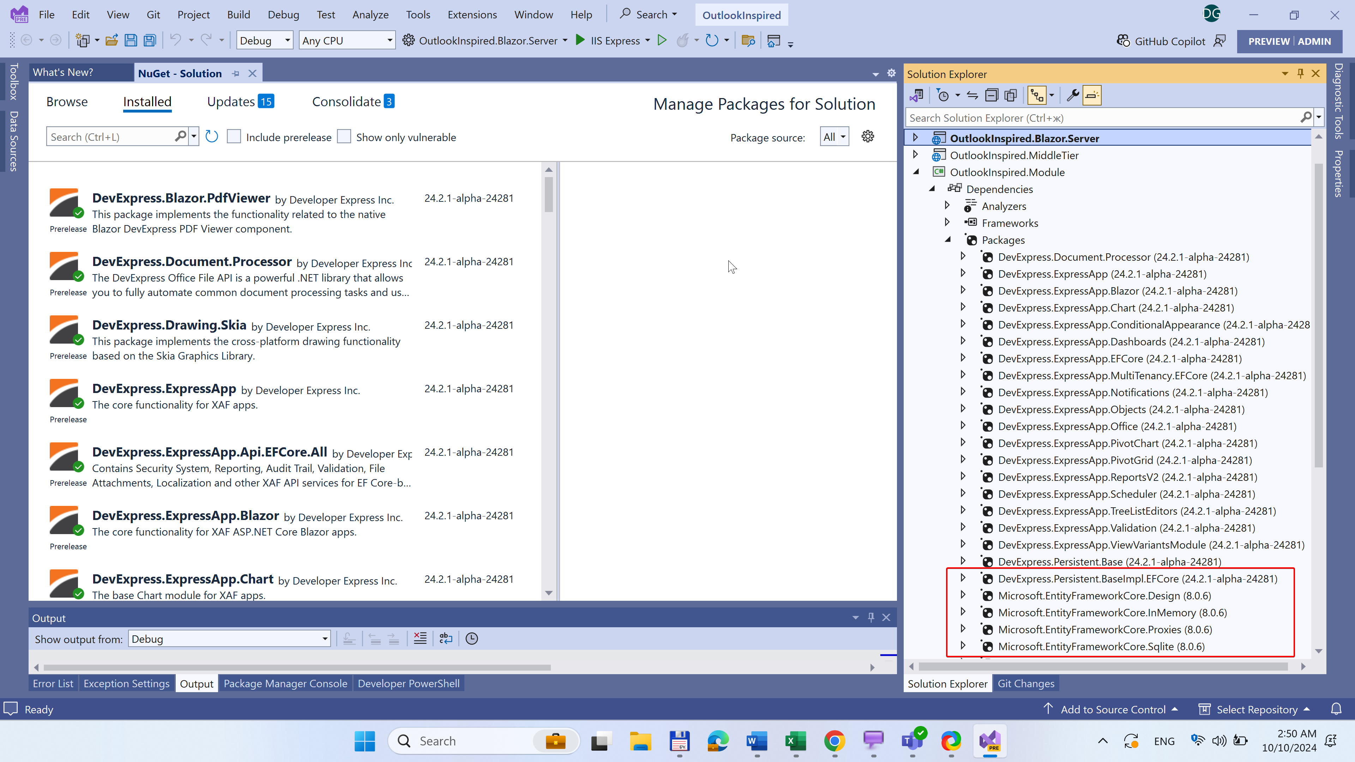Toggle Solution Explorer nesting view button
The image size is (1355, 762).
point(1037,95)
